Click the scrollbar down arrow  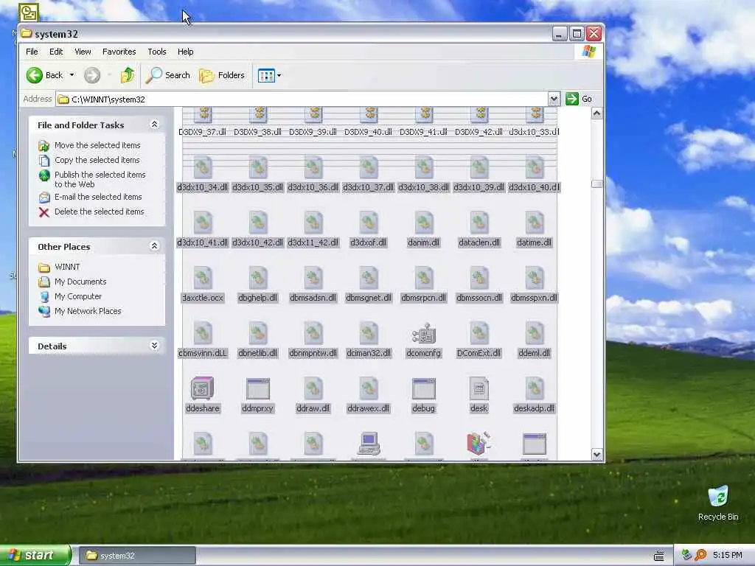click(x=596, y=454)
